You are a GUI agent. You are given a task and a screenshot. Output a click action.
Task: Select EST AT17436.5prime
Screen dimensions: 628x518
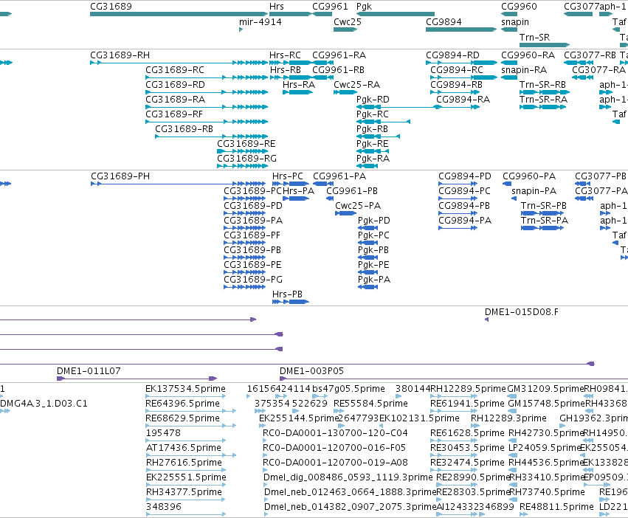(x=190, y=455)
